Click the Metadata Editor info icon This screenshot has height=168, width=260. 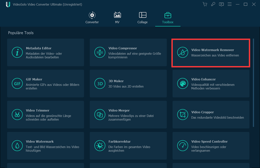(17, 53)
